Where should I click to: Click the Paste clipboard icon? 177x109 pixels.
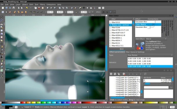43,8
